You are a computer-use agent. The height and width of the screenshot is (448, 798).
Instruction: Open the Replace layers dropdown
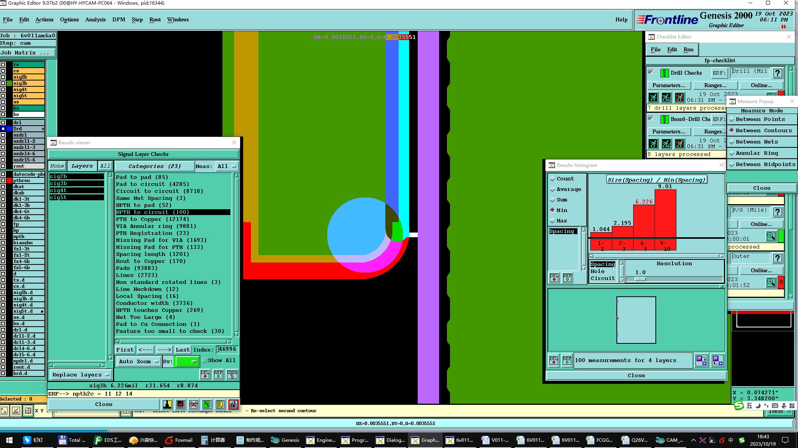pyautogui.click(x=81, y=375)
